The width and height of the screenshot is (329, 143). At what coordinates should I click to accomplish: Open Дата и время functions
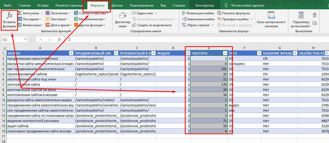tap(58, 25)
